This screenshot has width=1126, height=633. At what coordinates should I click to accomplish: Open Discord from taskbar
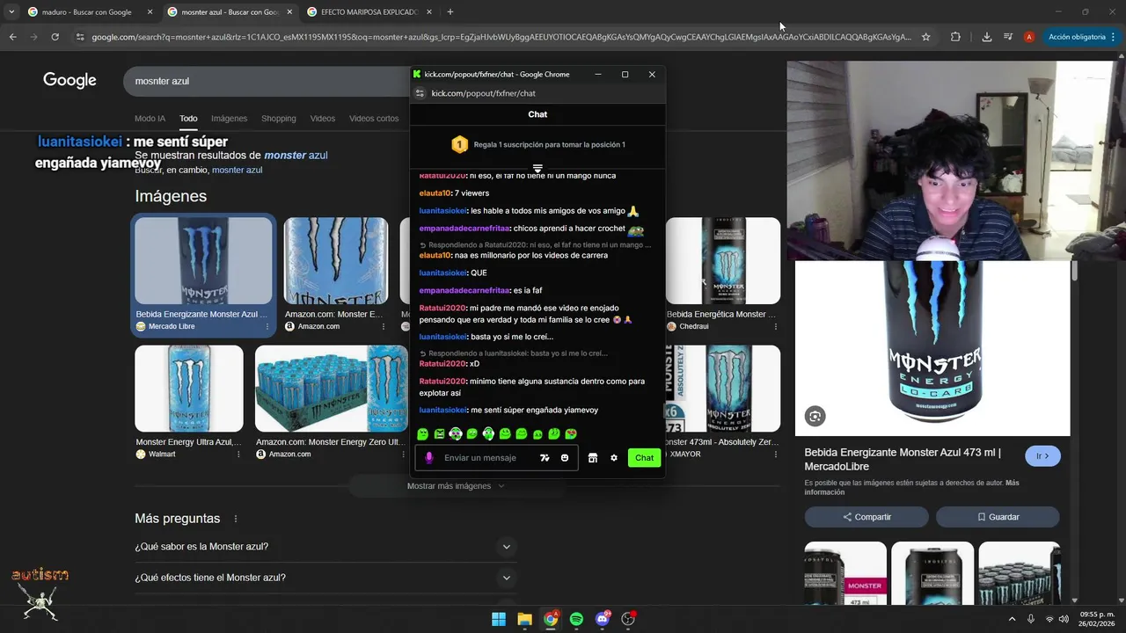pos(603,619)
